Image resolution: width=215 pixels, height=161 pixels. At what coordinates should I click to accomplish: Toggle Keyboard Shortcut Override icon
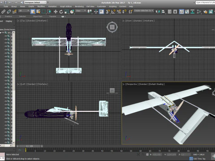tap(102, 12)
